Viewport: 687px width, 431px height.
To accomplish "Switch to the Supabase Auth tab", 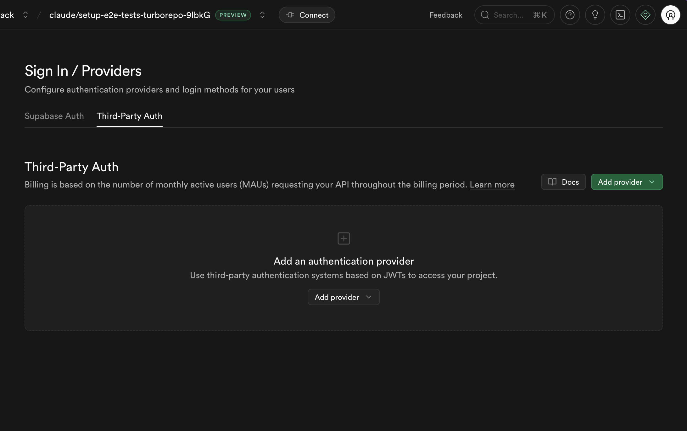I will (x=54, y=116).
